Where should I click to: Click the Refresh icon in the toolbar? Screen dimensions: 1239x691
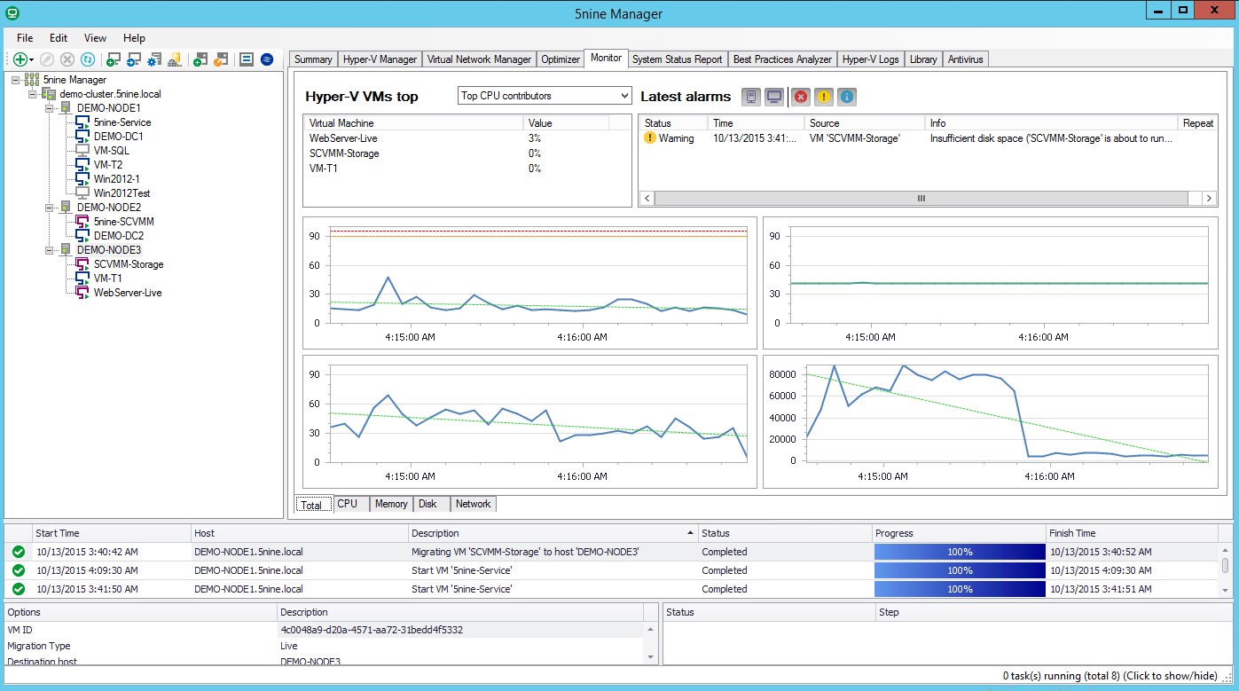(87, 59)
